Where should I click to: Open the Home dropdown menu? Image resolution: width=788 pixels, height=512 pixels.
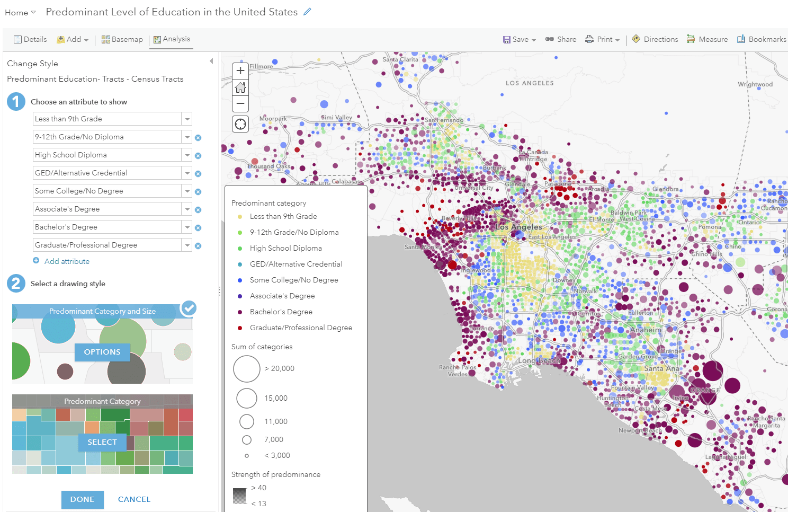tap(20, 12)
